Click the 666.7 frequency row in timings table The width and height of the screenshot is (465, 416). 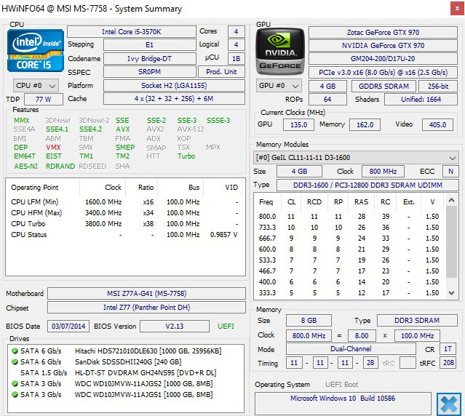coord(350,239)
